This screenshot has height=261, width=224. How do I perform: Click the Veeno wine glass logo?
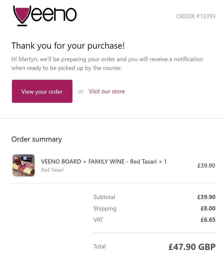tap(45, 15)
